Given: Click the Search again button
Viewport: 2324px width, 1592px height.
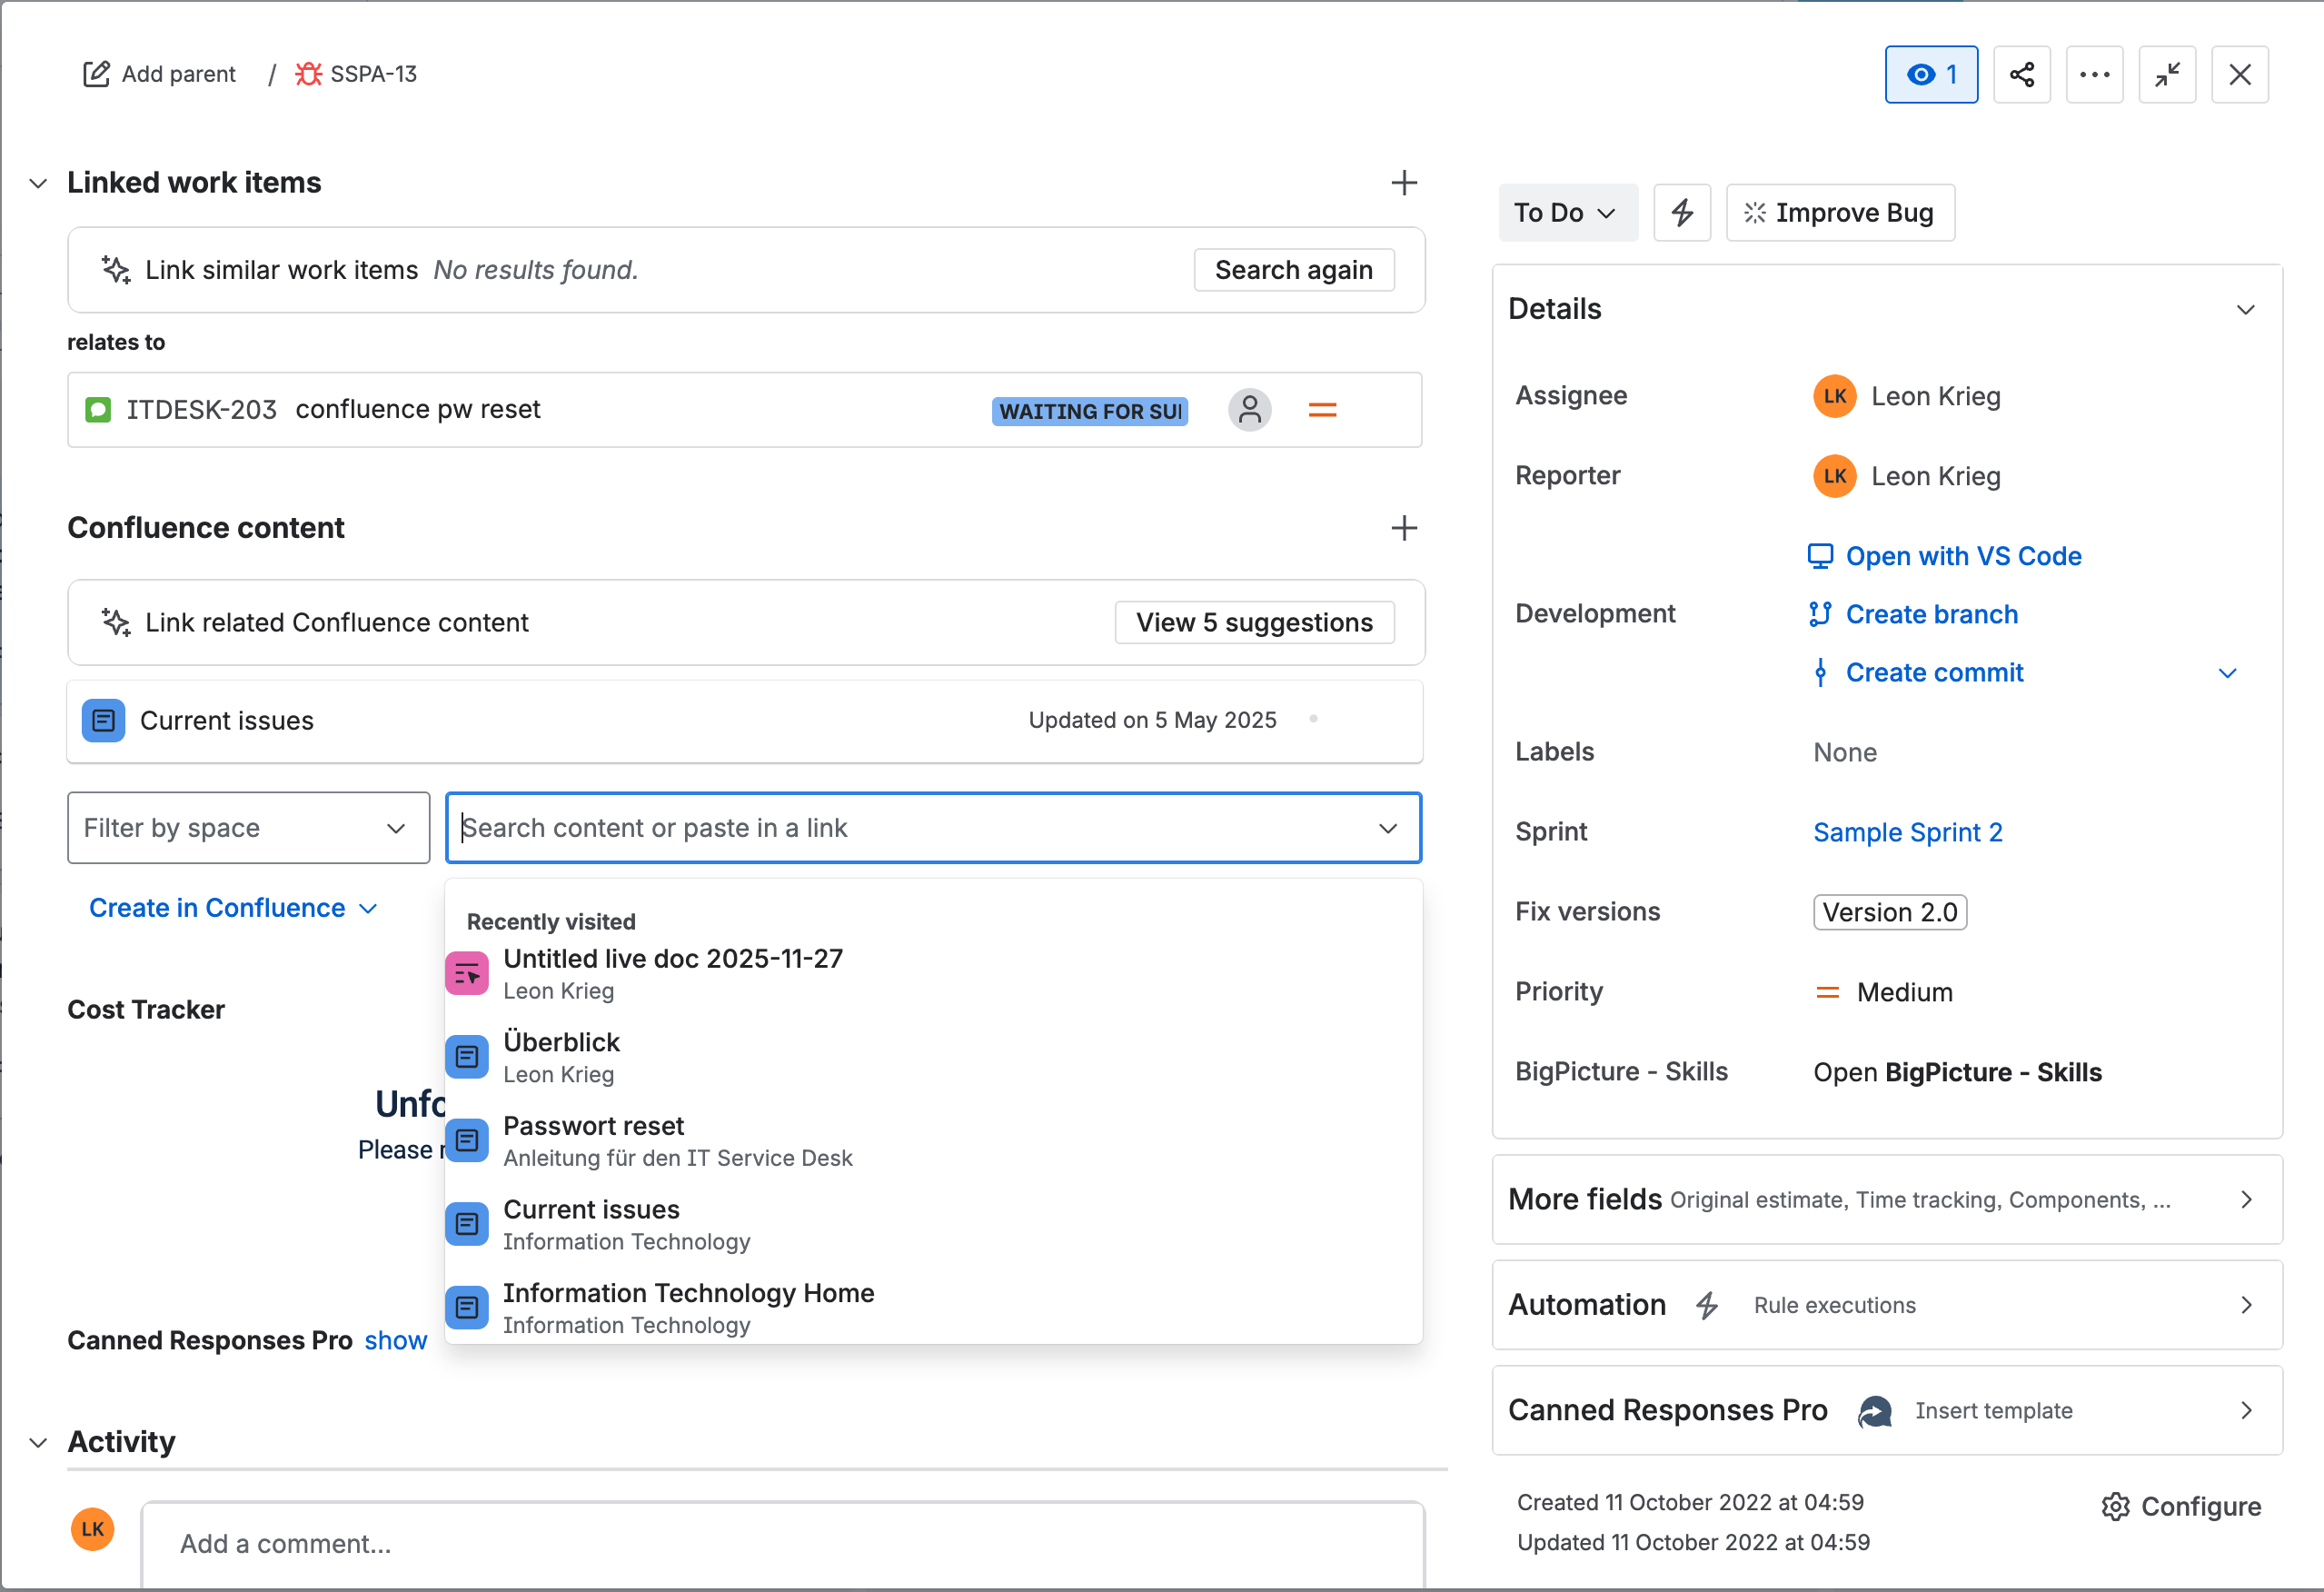Looking at the screenshot, I should [1293, 269].
